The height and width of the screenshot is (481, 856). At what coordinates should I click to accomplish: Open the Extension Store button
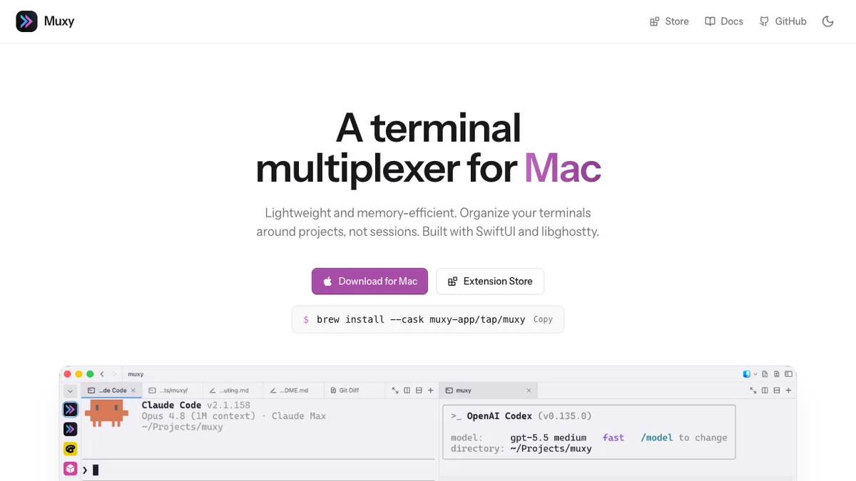pyautogui.click(x=489, y=281)
